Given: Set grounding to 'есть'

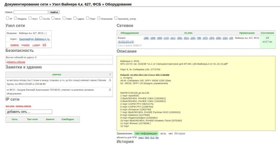Looking at the screenshot, I should click(x=163, y=134).
